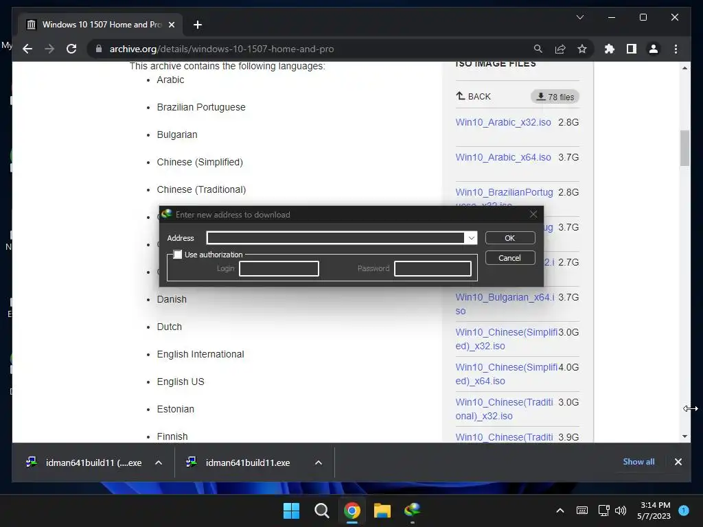Open Chrome's three-dot menu
Viewport: 703px width, 527px height.
676,49
